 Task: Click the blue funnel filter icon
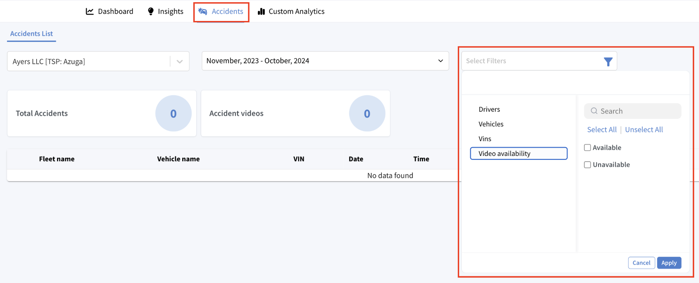608,62
